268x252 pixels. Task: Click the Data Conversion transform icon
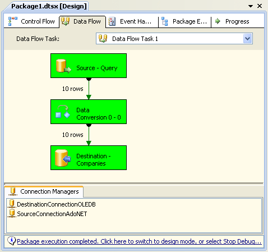point(63,112)
